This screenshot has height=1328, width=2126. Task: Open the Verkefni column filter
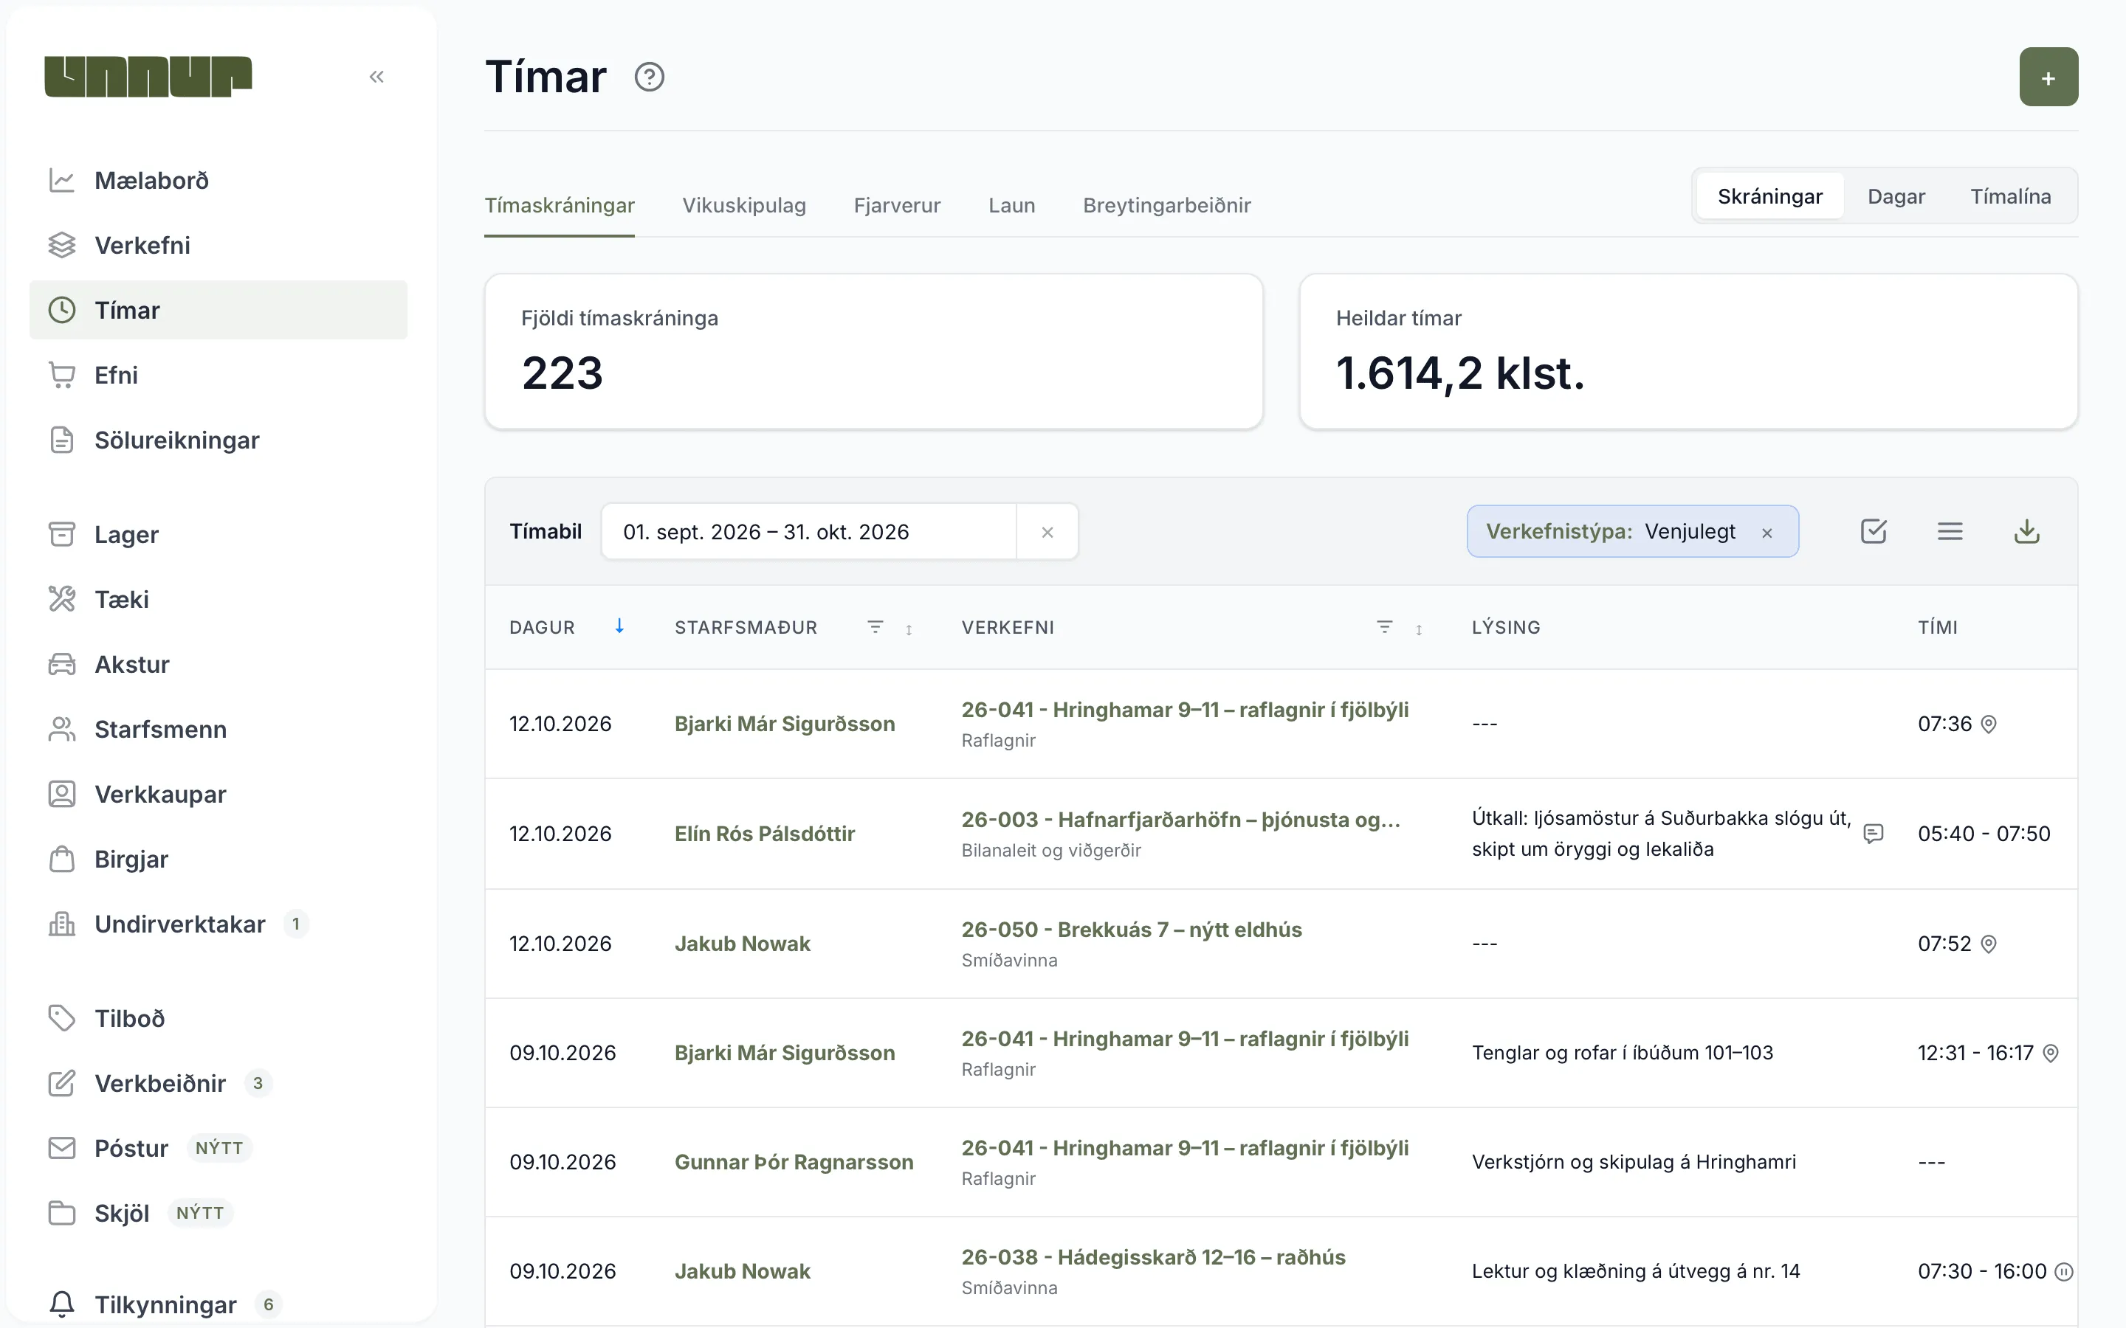(1385, 627)
